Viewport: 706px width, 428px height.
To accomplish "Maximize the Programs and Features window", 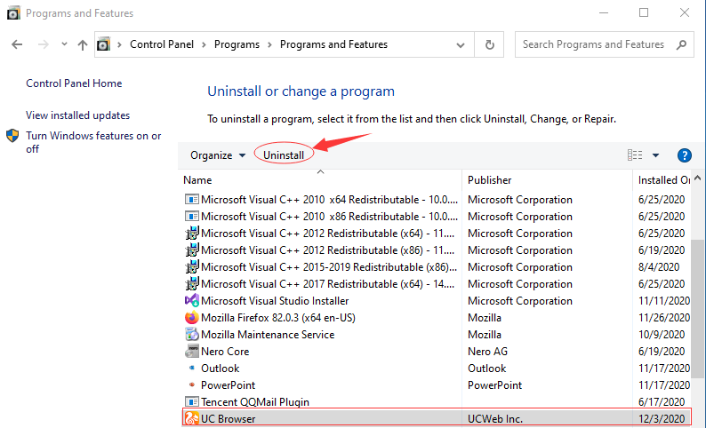I will point(644,12).
